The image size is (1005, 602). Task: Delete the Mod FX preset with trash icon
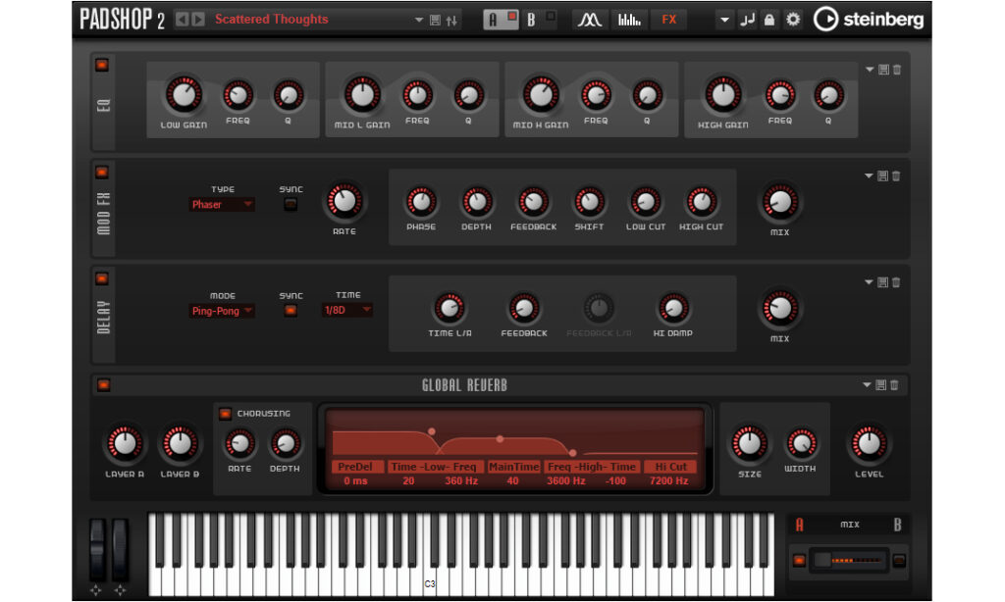pyautogui.click(x=896, y=176)
